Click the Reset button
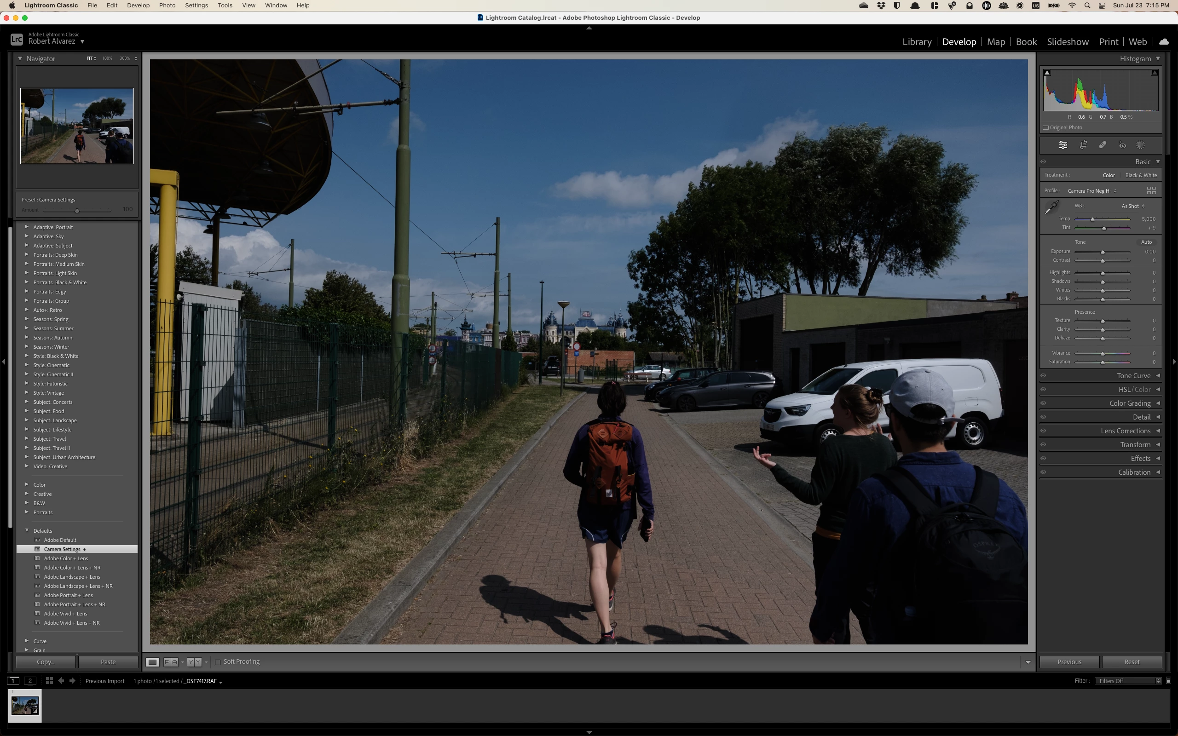 (1131, 661)
